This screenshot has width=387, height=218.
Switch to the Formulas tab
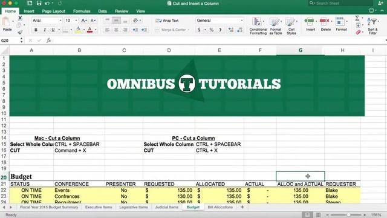click(82, 11)
